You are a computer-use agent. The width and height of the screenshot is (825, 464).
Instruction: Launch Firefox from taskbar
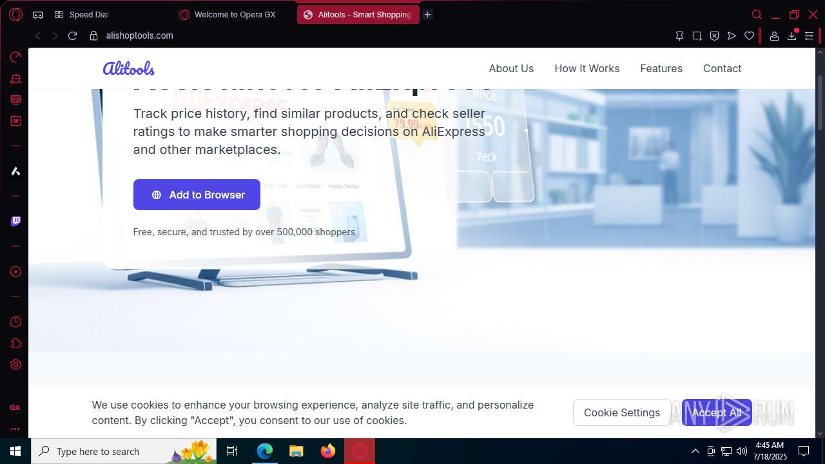328,451
